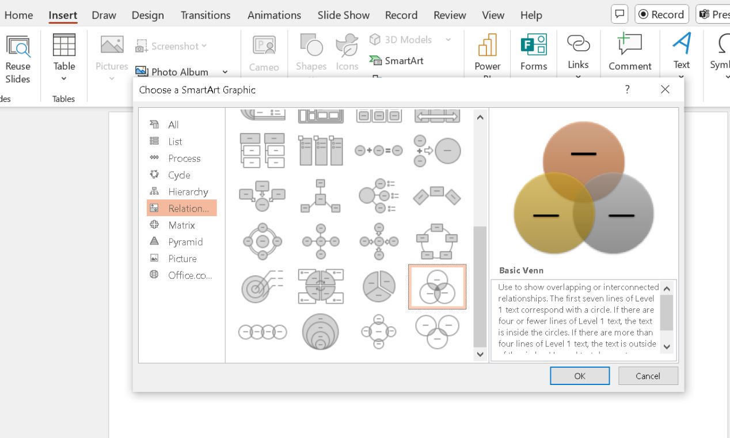Select the Picture category
730x438 pixels.
pos(182,258)
